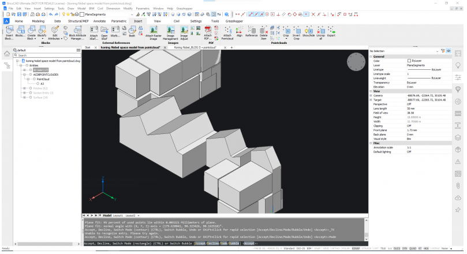Click the structure panel Search field
The width and height of the screenshot is (467, 254).
tap(47, 55)
